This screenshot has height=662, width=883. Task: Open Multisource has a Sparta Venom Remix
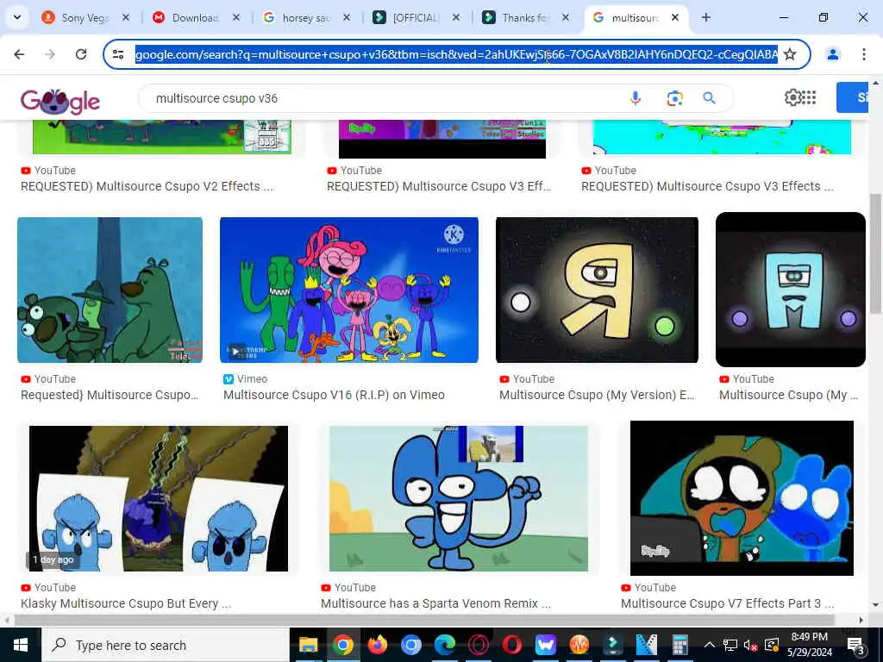tap(435, 603)
